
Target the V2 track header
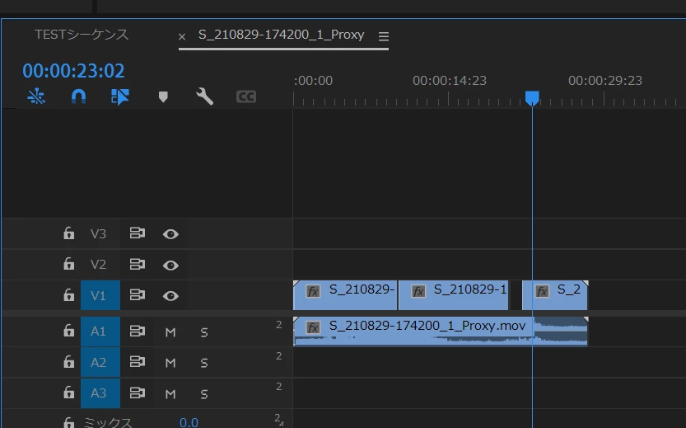point(99,265)
